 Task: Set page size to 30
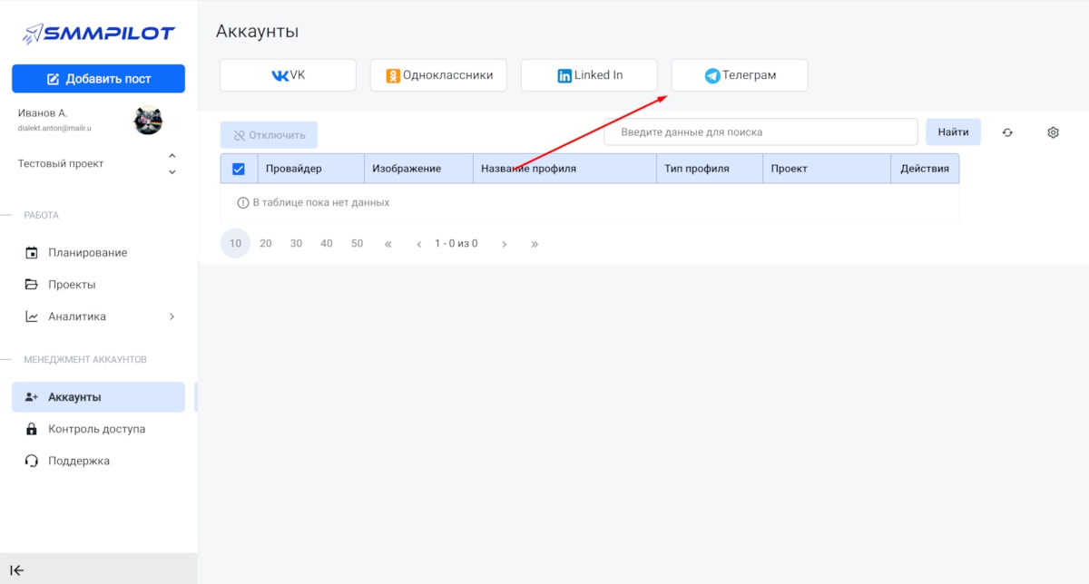[x=296, y=243]
